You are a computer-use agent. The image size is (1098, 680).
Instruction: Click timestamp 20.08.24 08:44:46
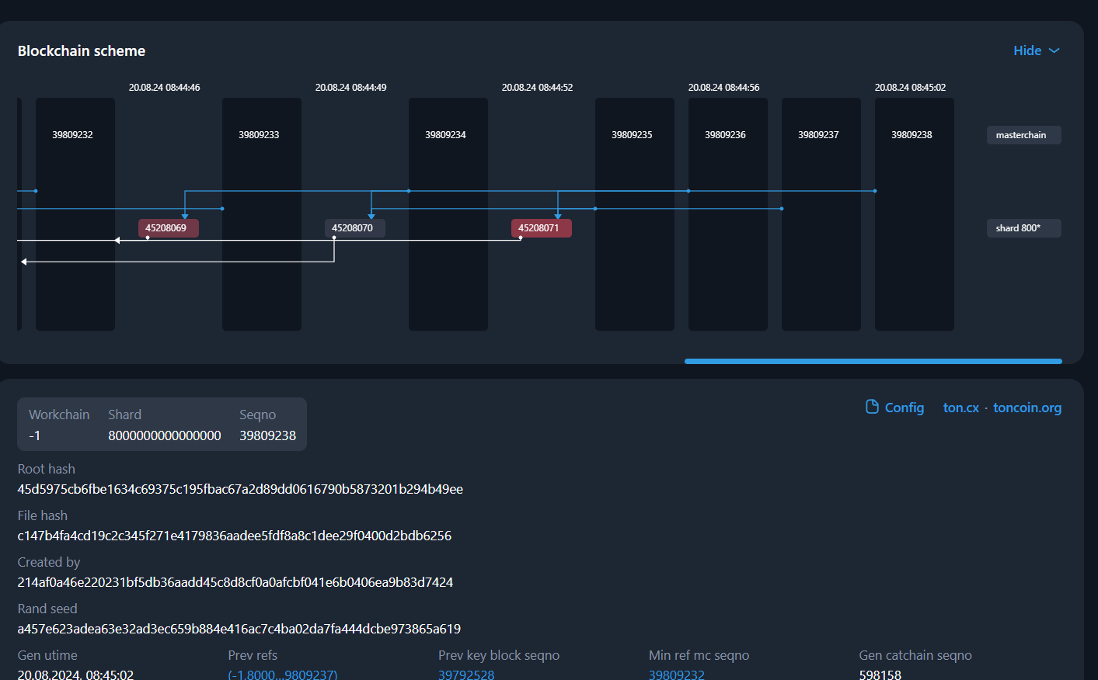pos(165,88)
